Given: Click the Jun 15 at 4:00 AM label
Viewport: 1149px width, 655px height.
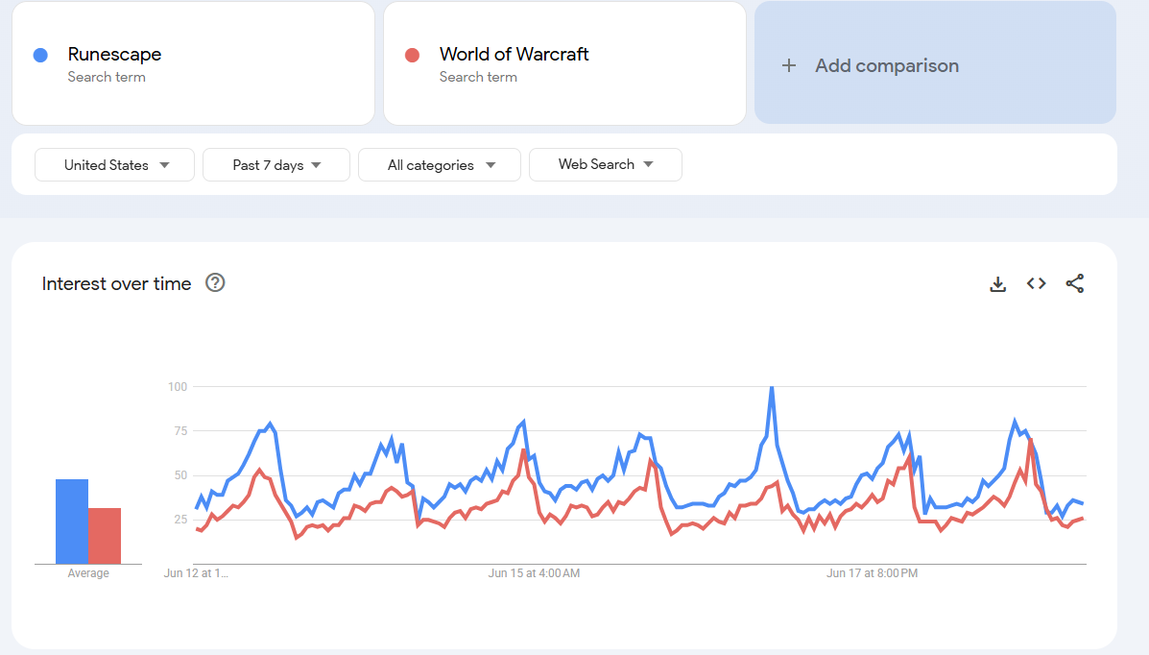Looking at the screenshot, I should click(x=535, y=573).
